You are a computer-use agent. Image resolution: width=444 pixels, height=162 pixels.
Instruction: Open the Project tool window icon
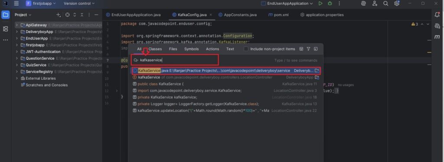click(x=5, y=15)
